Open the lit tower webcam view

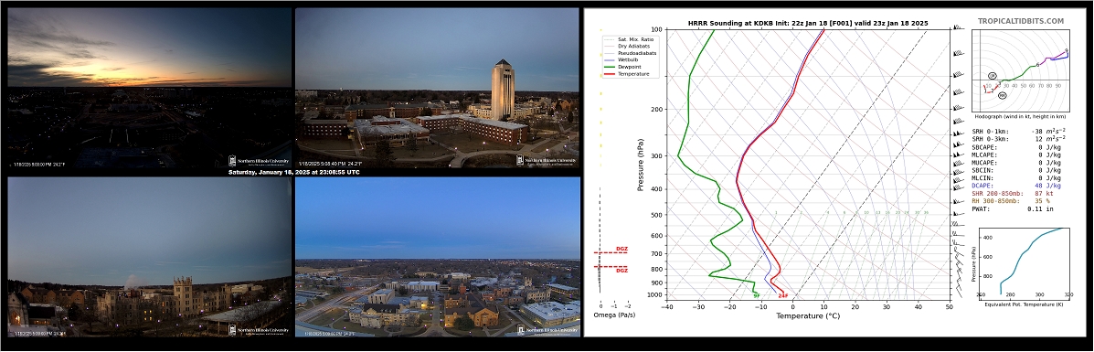click(437, 87)
